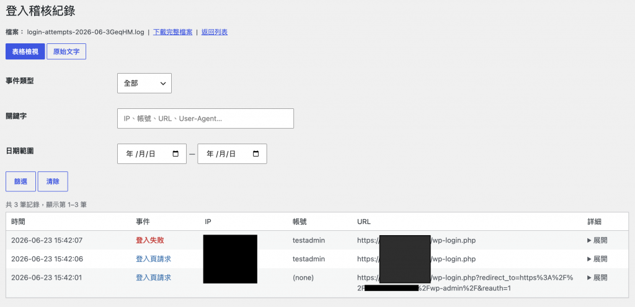635x307 pixels.
Task: Follow the 下載完整檔案 download link
Action: pyautogui.click(x=173, y=32)
